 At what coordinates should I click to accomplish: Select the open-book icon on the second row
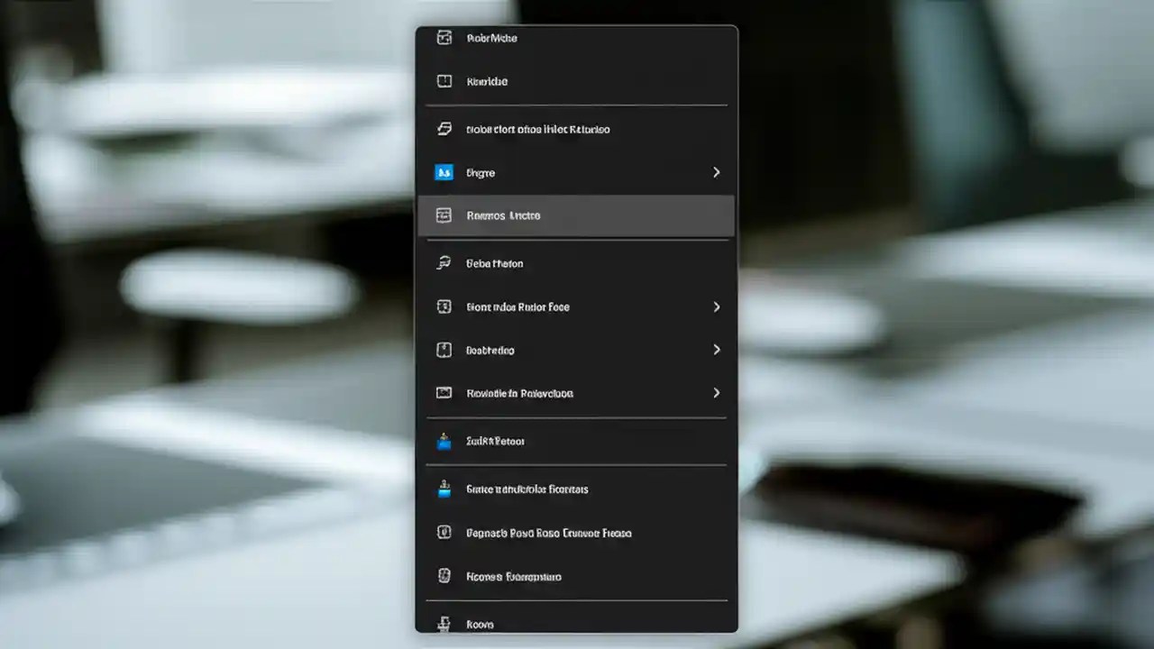(444, 81)
